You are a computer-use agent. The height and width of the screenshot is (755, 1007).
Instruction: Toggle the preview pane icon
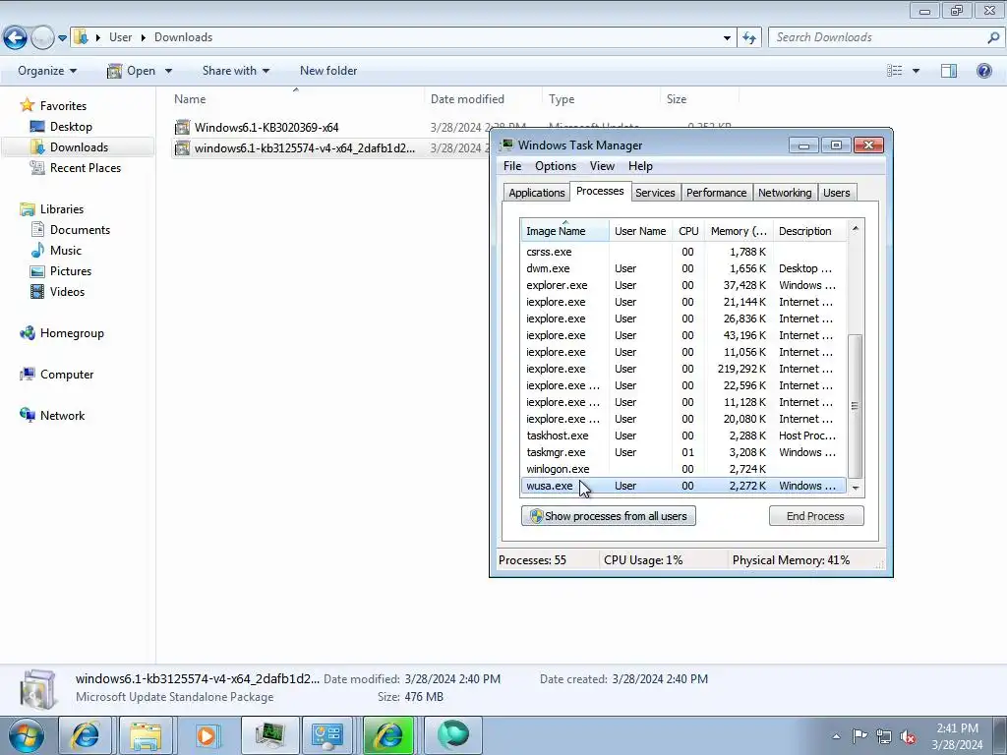click(949, 71)
